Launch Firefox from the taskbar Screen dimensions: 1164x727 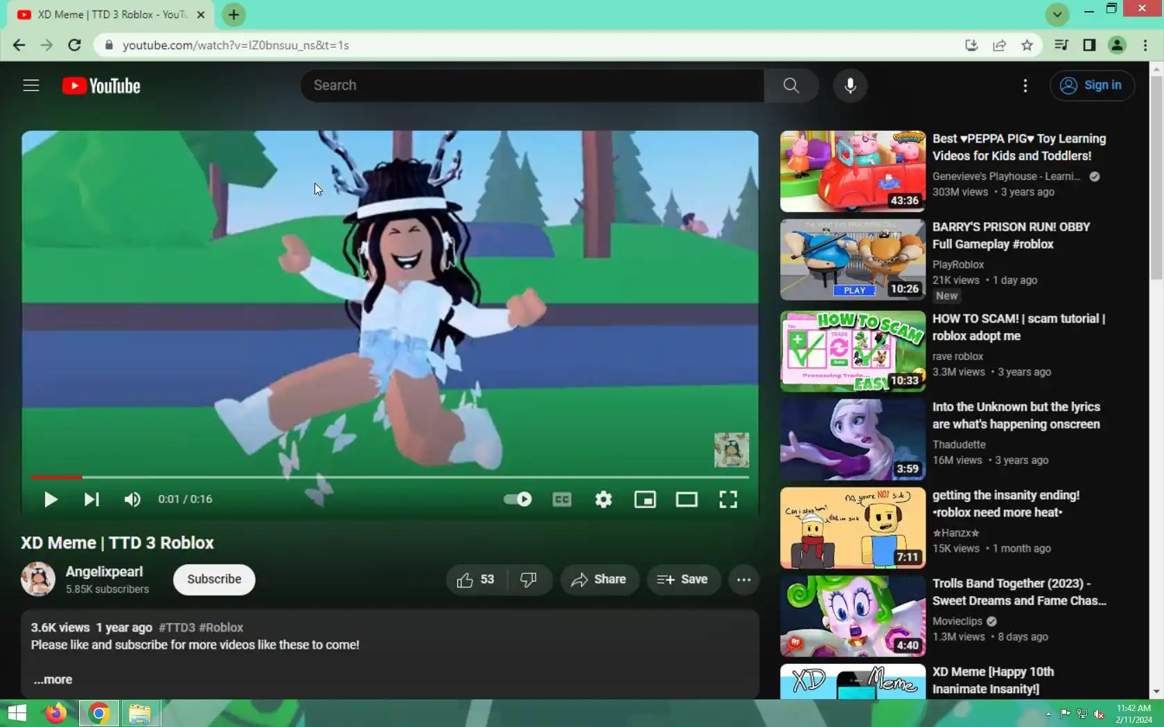pyautogui.click(x=56, y=713)
